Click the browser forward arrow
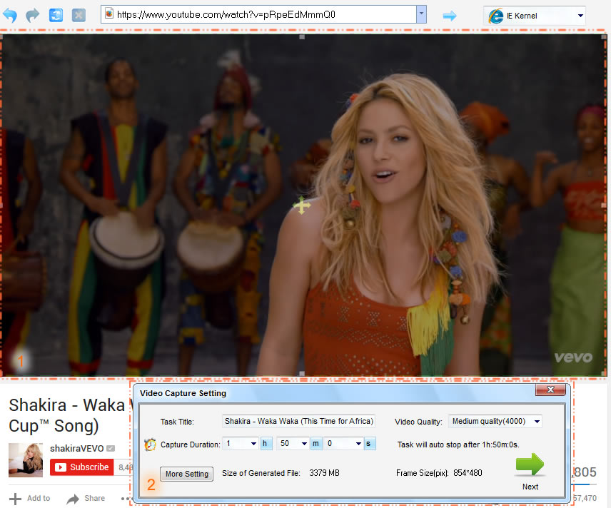 [33, 15]
